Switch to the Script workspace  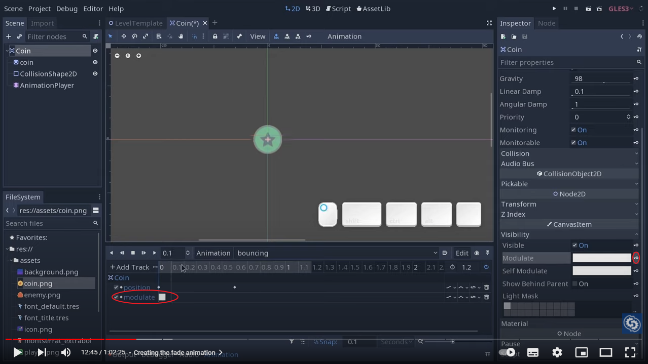pyautogui.click(x=338, y=9)
